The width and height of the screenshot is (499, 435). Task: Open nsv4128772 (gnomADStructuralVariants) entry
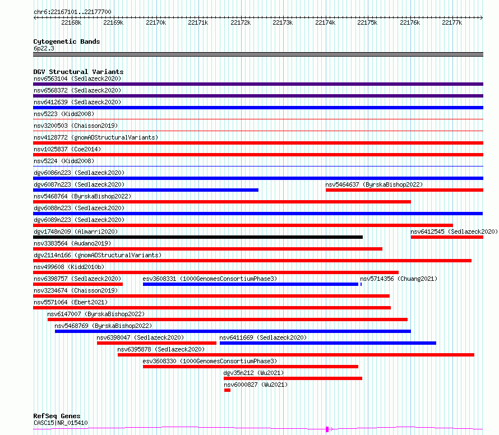[x=96, y=137]
